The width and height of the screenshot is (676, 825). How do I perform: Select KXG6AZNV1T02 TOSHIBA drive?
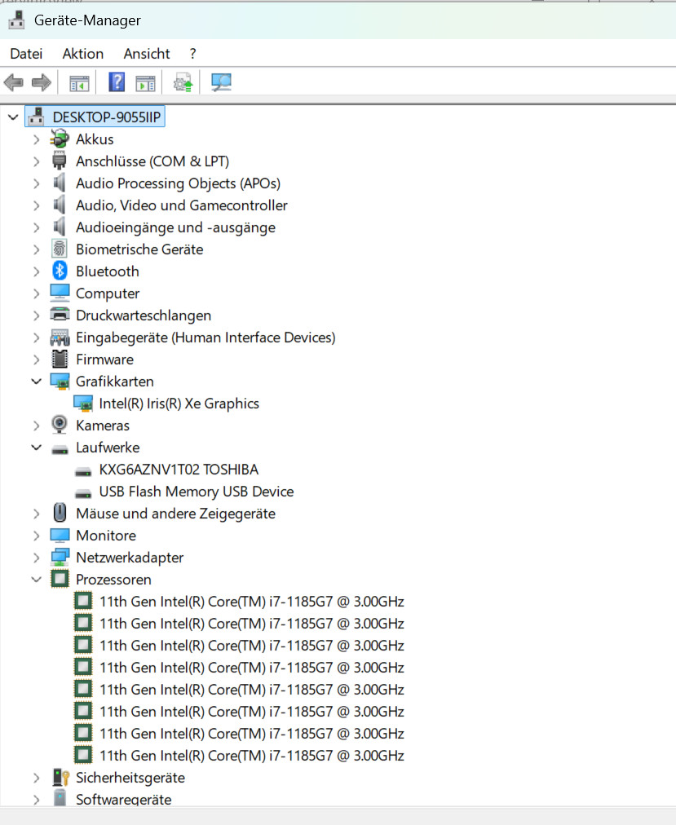[179, 470]
